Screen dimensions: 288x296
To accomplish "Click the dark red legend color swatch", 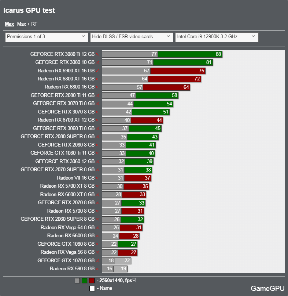I will tap(92, 281).
